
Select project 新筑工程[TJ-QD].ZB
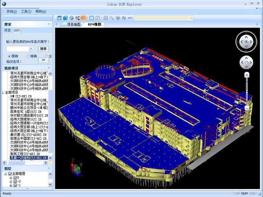(25, 154)
